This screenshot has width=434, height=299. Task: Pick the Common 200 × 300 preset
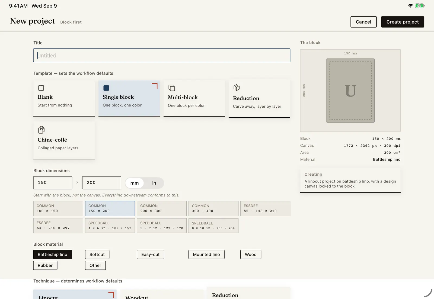pyautogui.click(x=162, y=208)
